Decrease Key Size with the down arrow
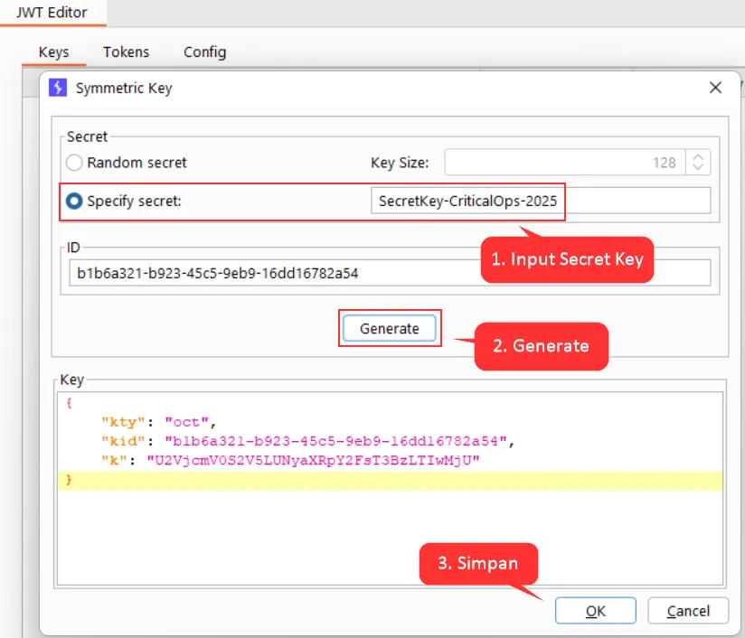The width and height of the screenshot is (745, 638). [698, 167]
